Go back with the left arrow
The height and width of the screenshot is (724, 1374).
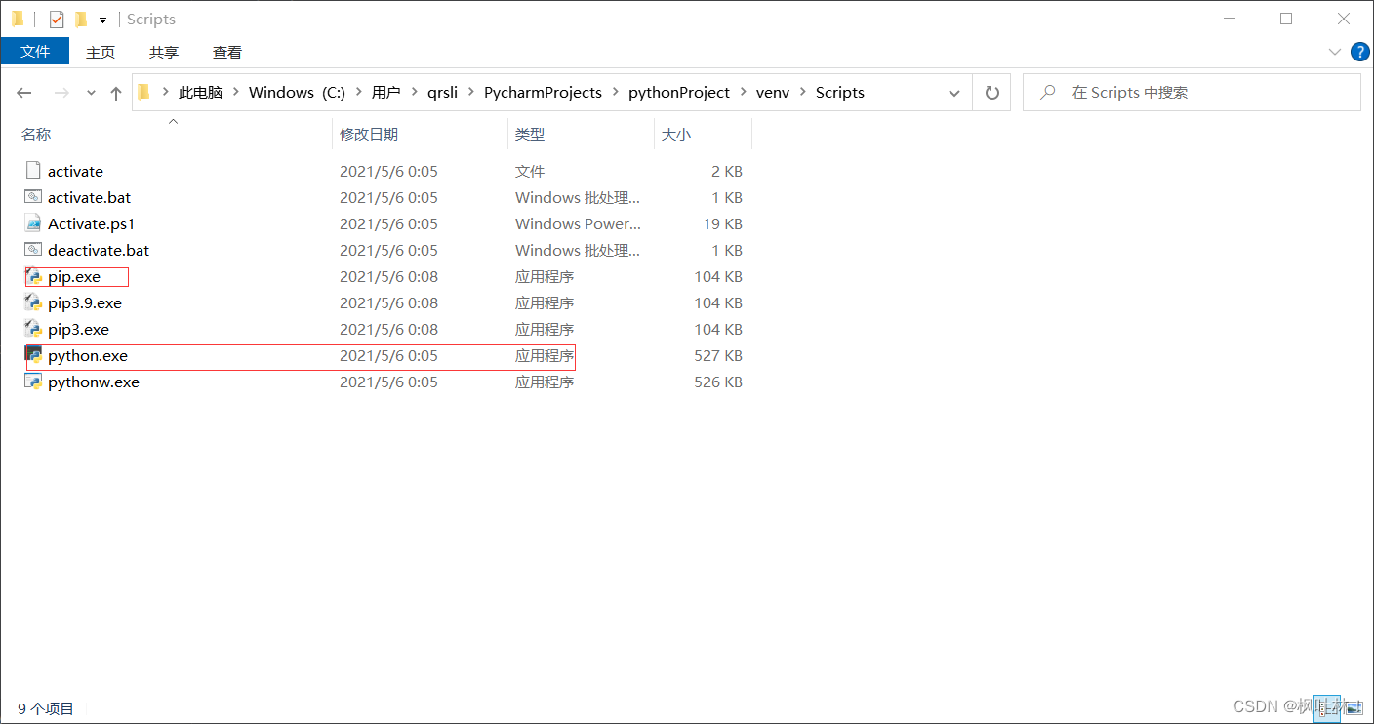coord(24,93)
